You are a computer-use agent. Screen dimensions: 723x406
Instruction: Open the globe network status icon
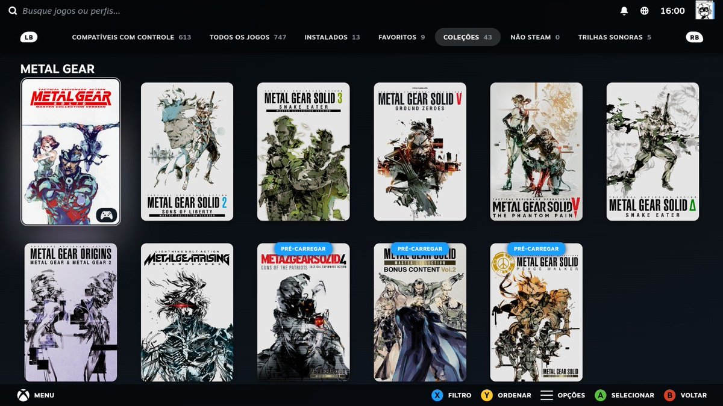pyautogui.click(x=645, y=11)
